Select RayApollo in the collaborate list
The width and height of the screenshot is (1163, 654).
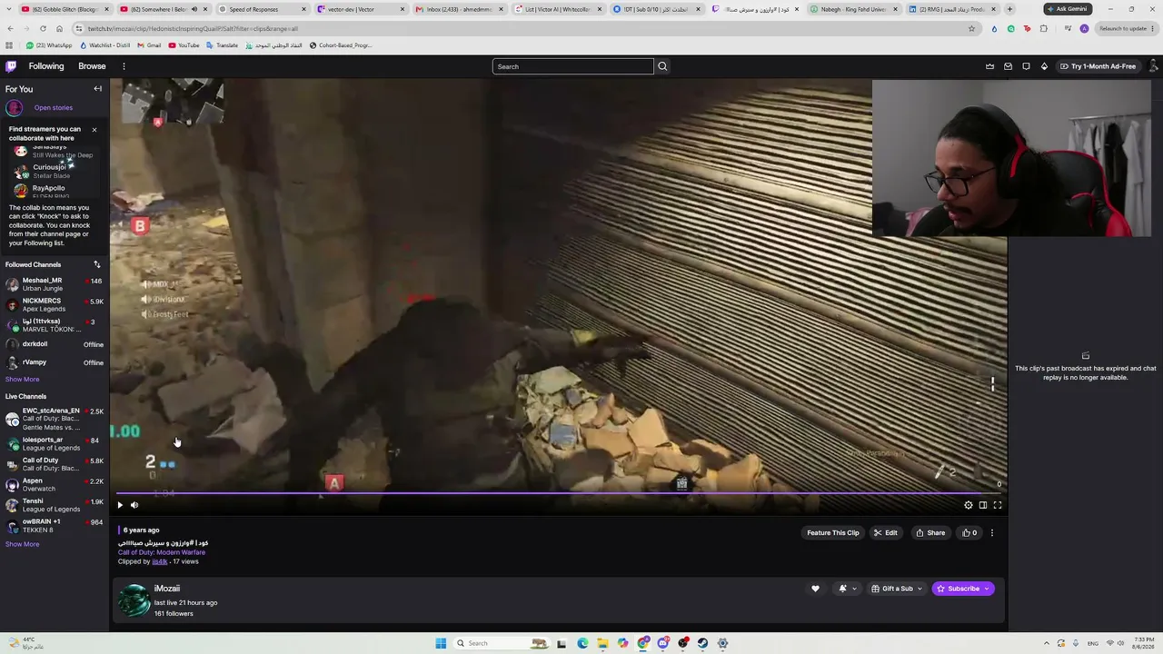(53, 191)
